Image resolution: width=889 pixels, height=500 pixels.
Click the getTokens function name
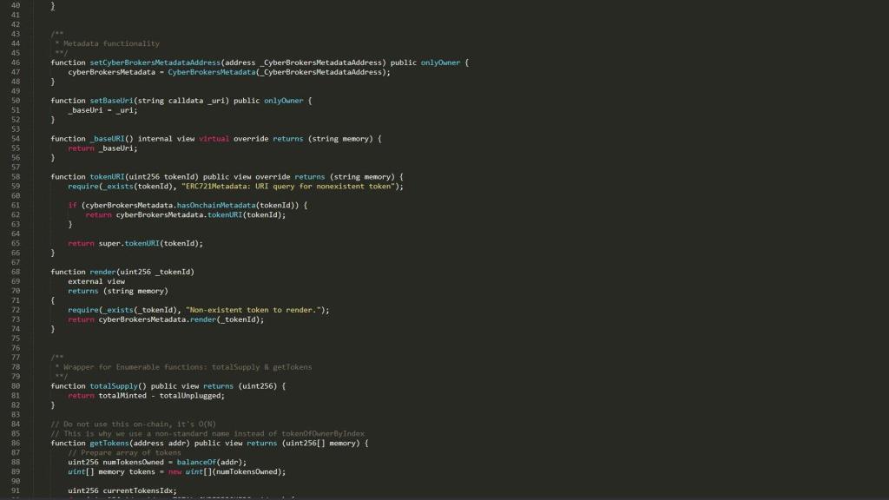(x=109, y=444)
